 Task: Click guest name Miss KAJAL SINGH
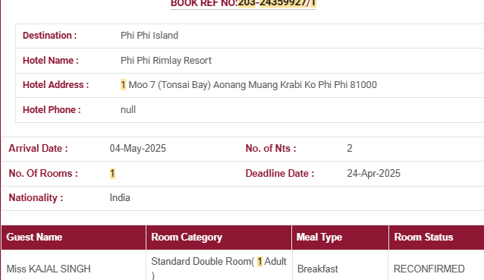(x=49, y=269)
